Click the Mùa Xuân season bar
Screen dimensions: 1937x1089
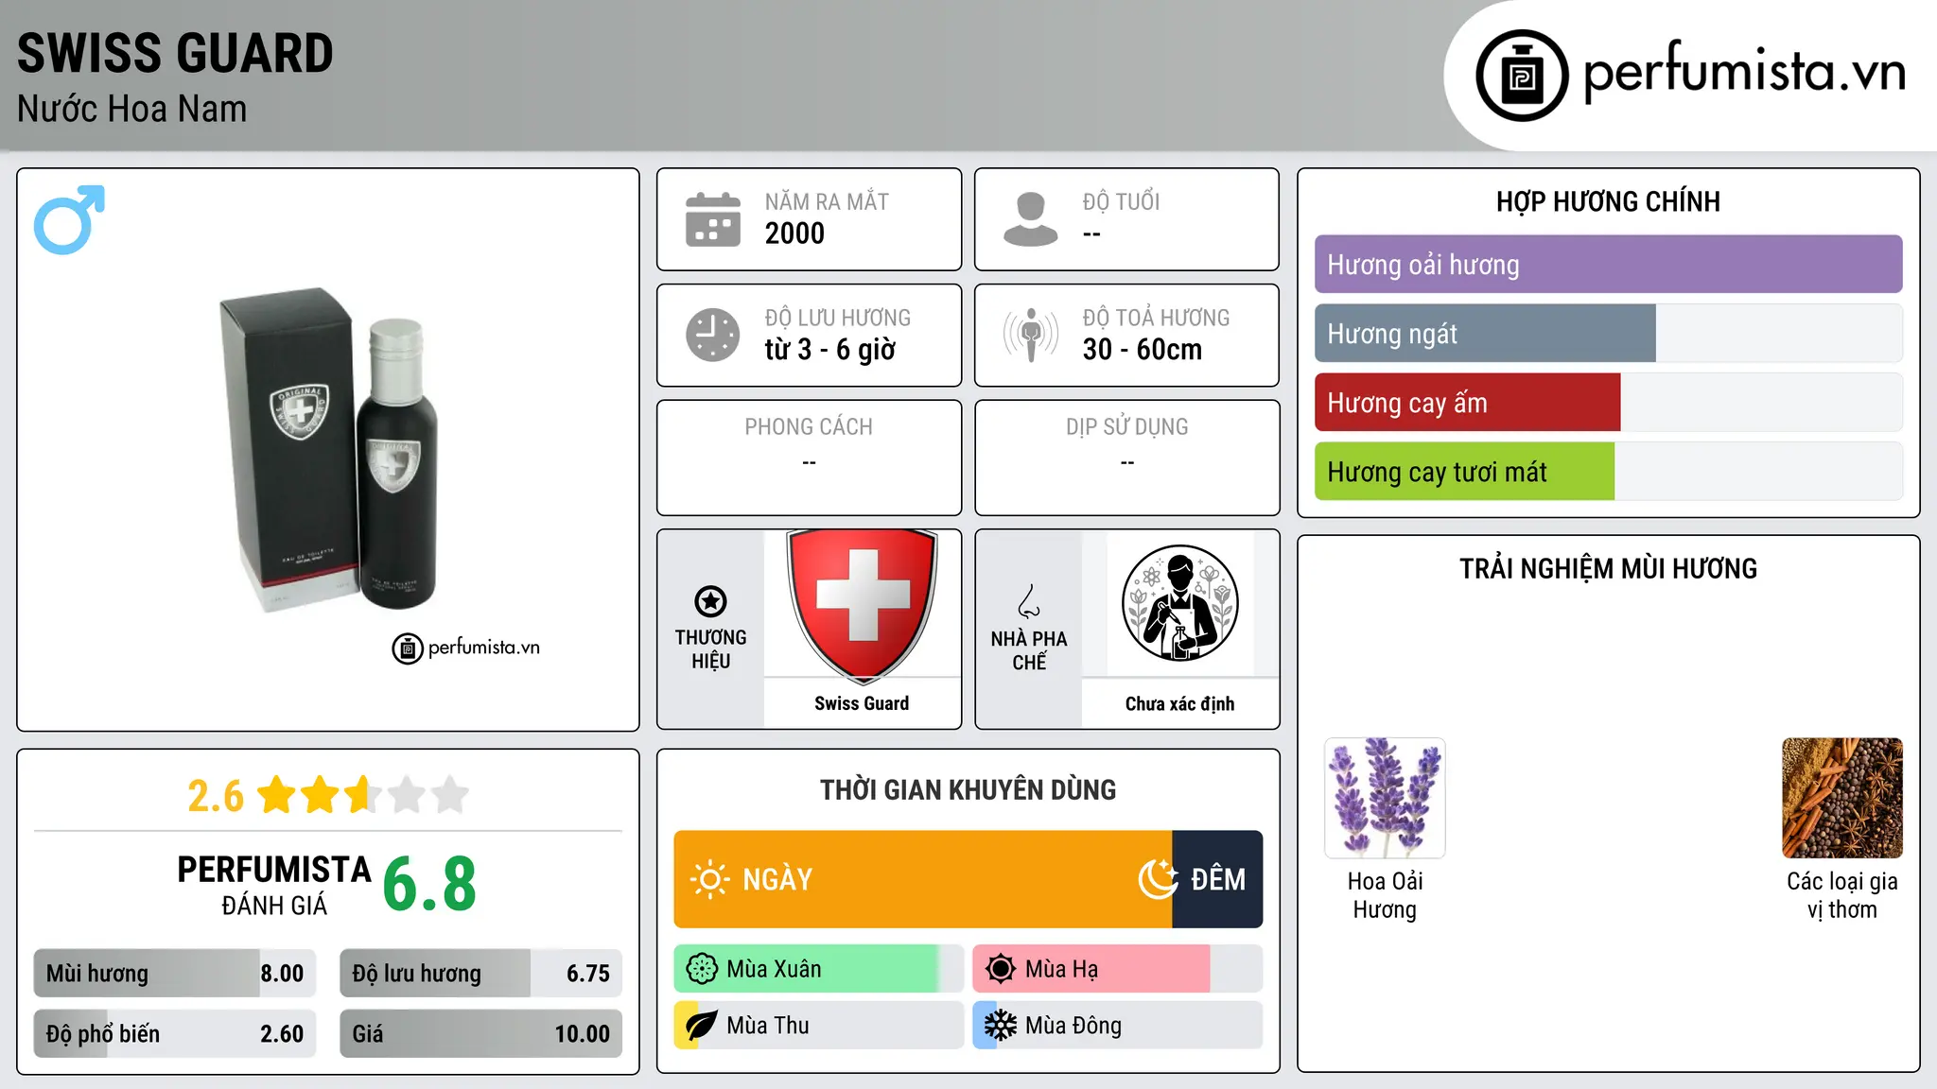pos(819,969)
